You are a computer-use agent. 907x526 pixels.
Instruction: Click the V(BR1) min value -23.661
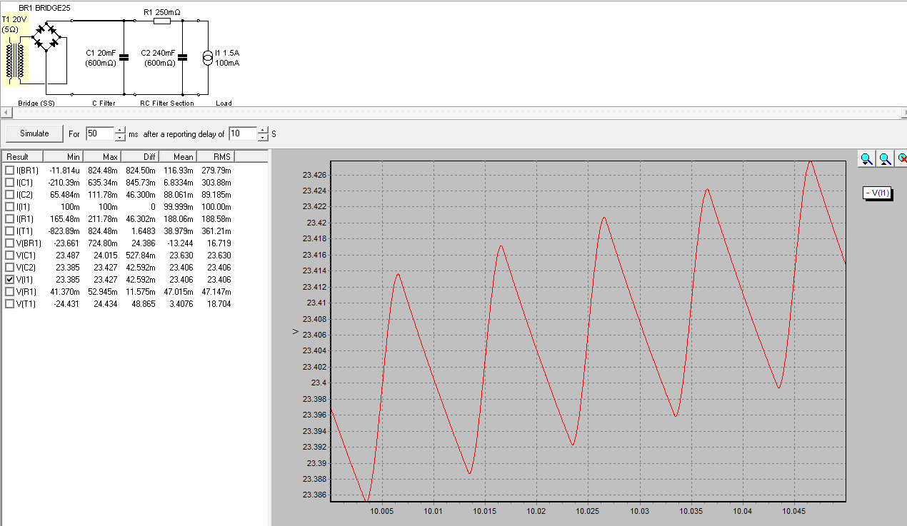(66, 243)
